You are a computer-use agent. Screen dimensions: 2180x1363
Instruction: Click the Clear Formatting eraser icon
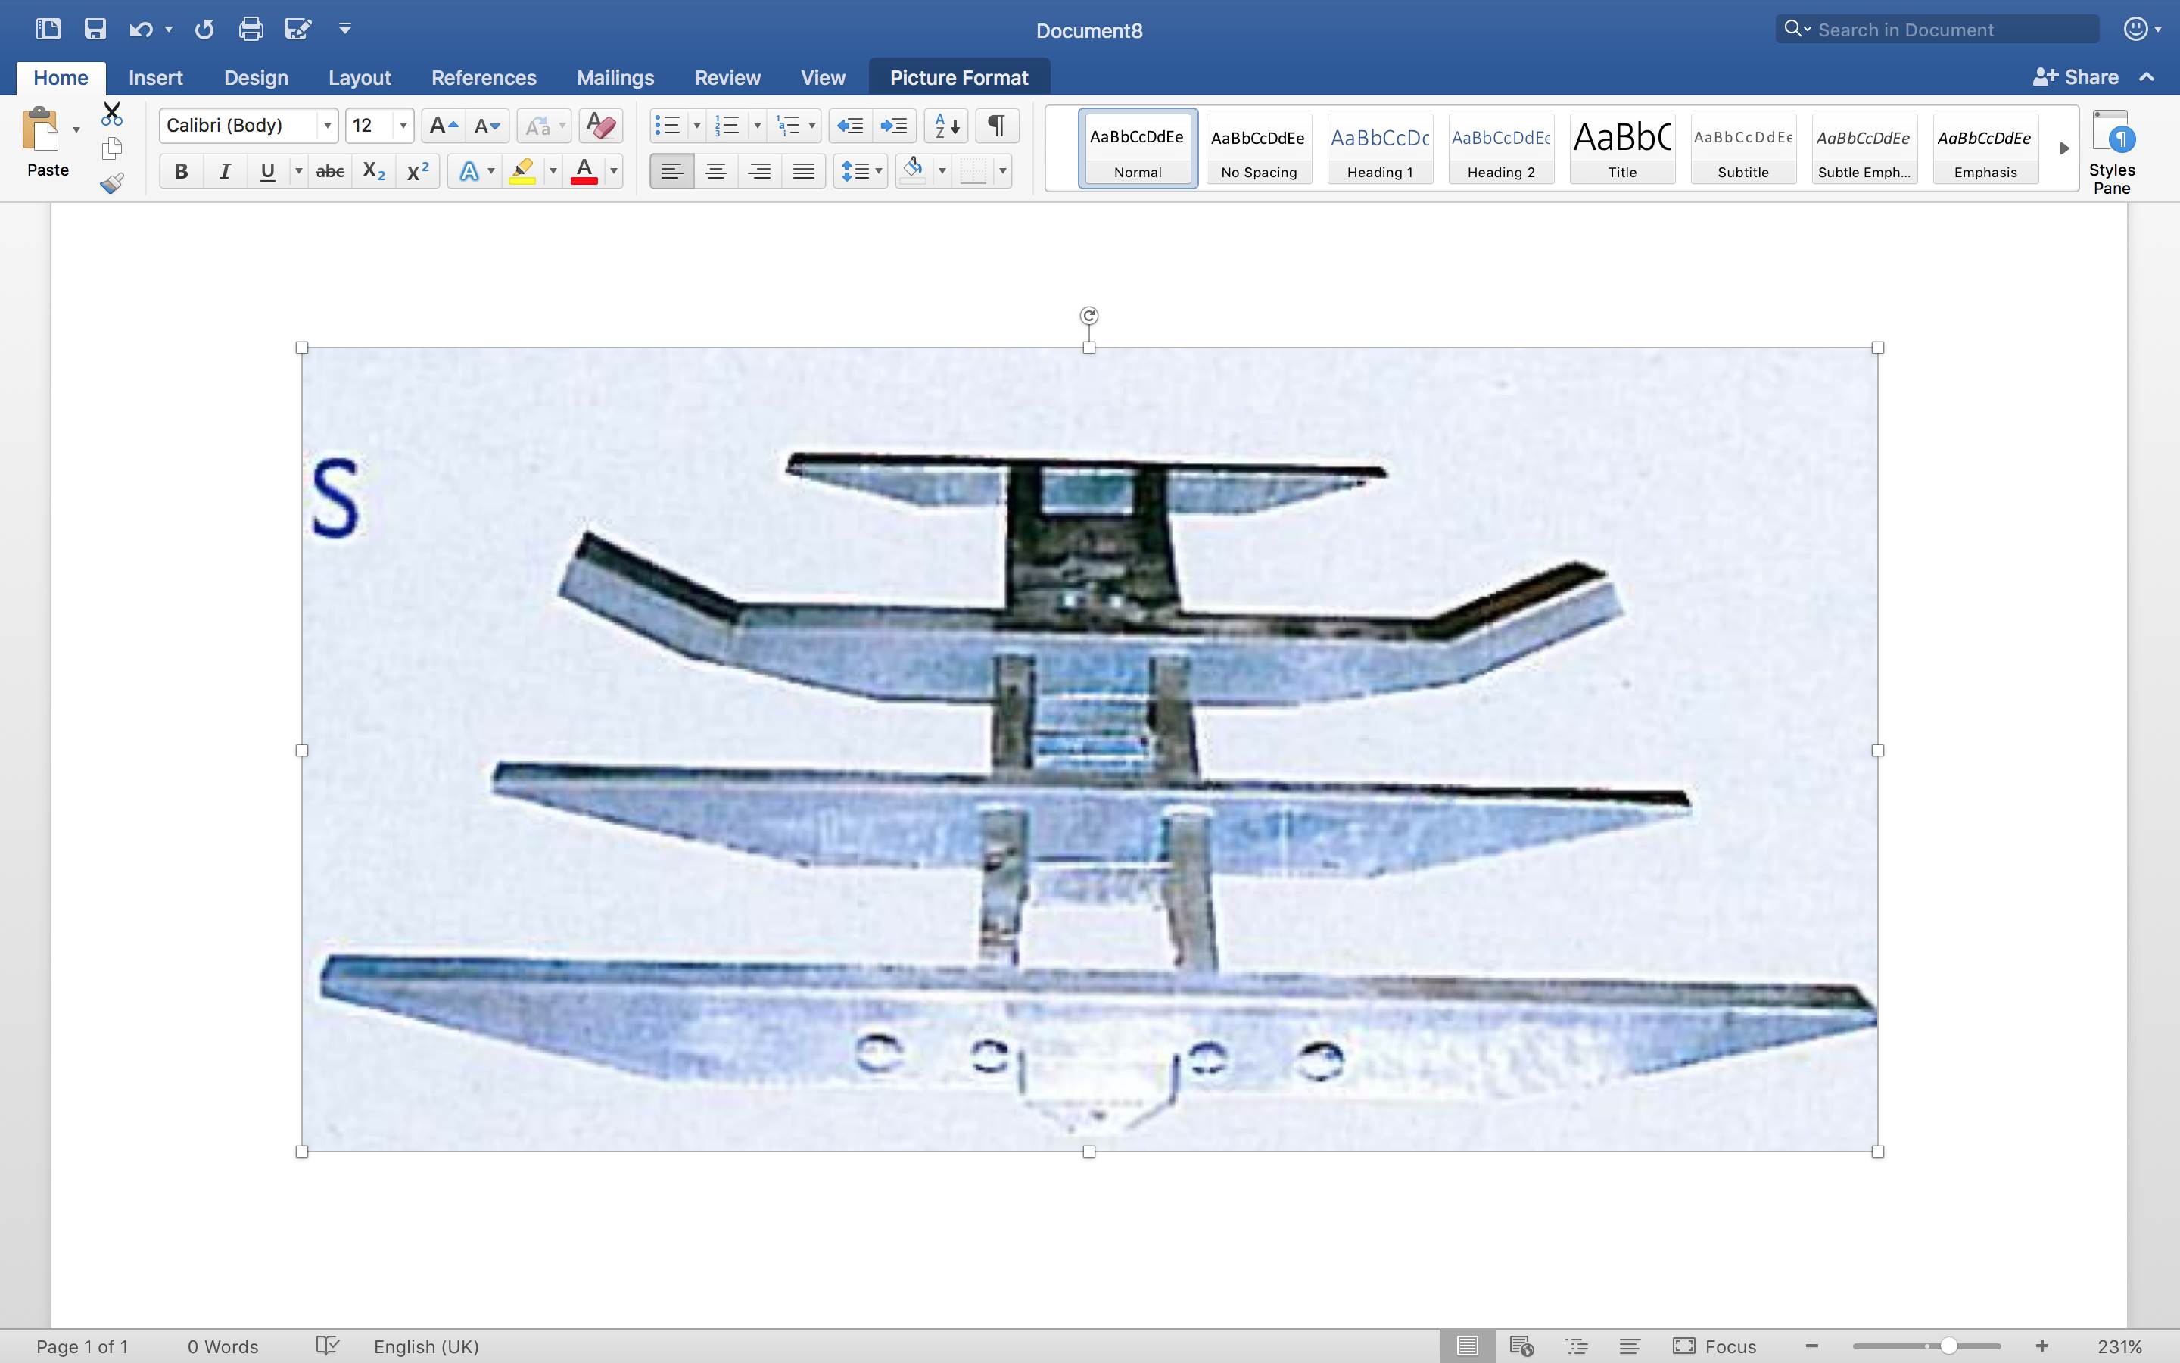coord(601,125)
